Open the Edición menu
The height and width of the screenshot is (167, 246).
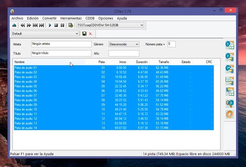(33, 18)
